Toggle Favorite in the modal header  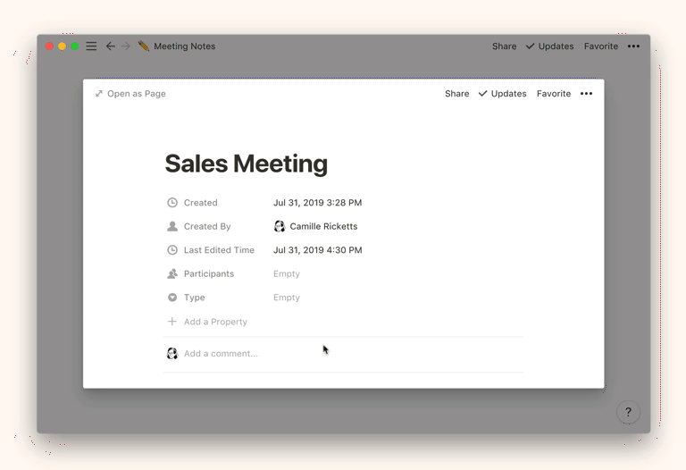[553, 94]
